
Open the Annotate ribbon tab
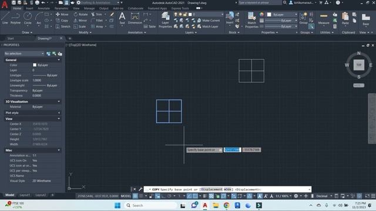pos(44,8)
